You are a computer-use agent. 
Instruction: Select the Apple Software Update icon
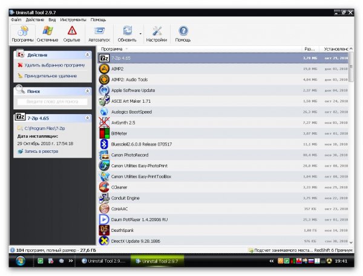click(104, 91)
